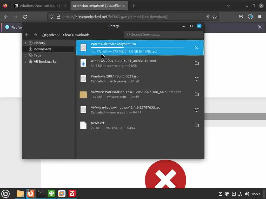Retry the Windows 2007 - Build 6021.iso download
This screenshot has height=199, width=266.
197,79
